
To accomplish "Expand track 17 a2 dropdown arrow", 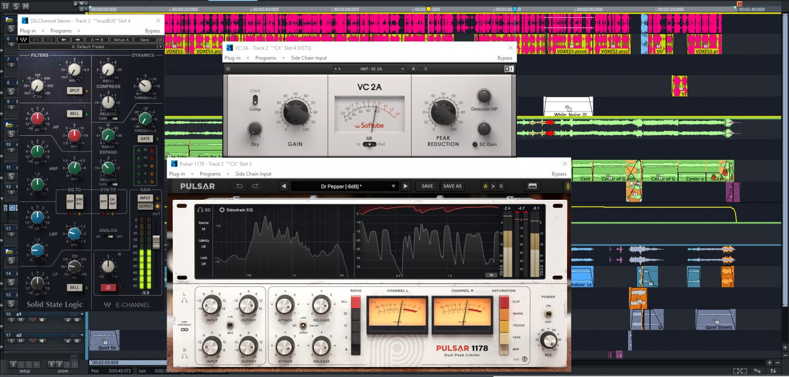I will click(82, 335).
